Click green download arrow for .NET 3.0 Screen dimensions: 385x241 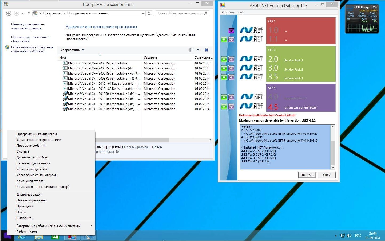point(224,68)
